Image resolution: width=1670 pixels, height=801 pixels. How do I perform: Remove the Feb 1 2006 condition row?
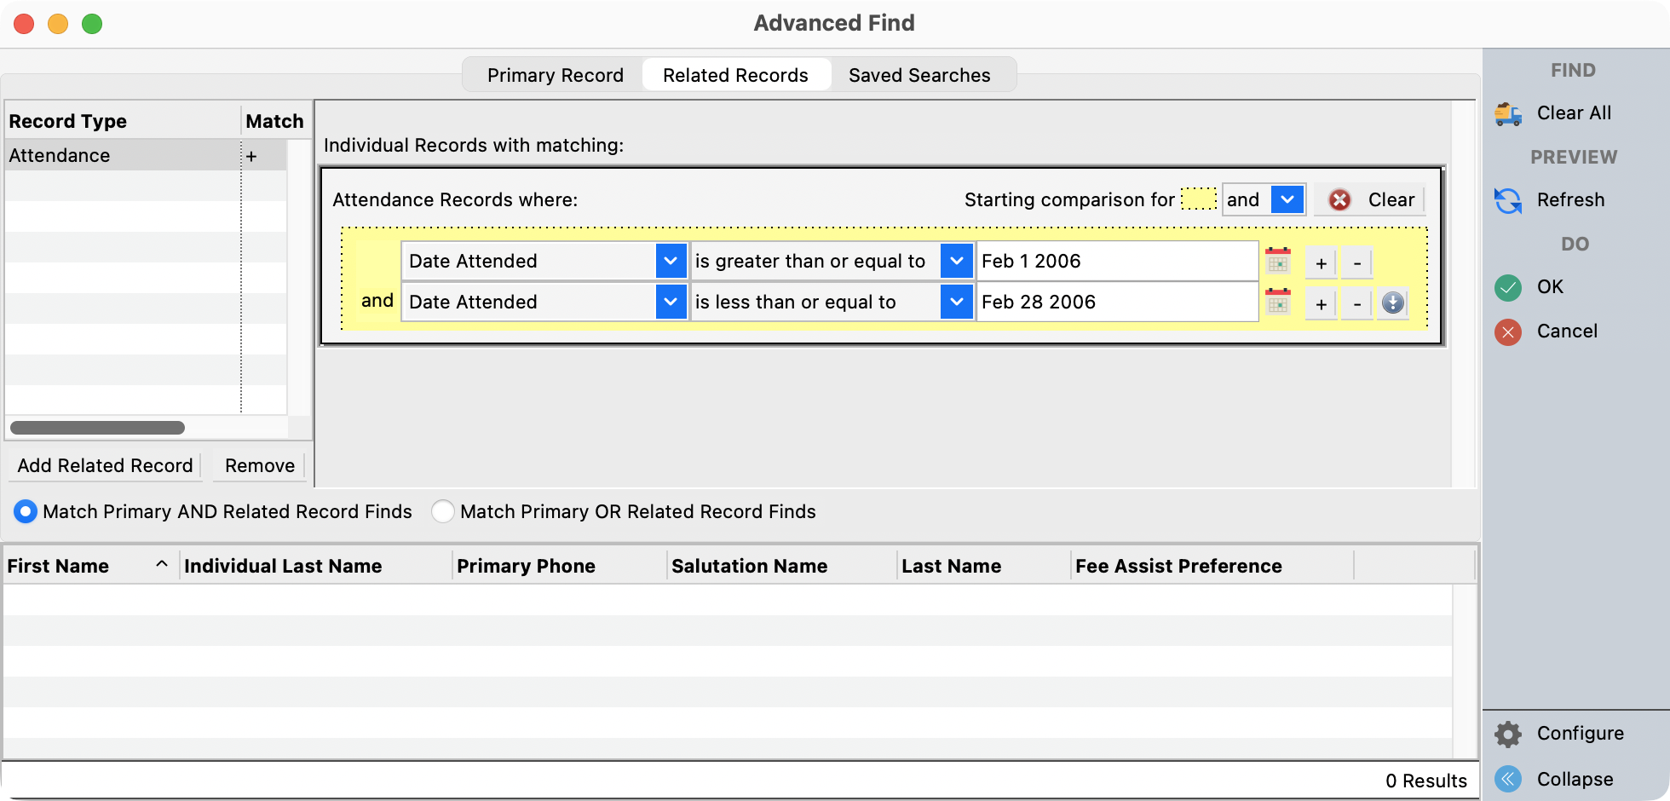[1356, 262]
